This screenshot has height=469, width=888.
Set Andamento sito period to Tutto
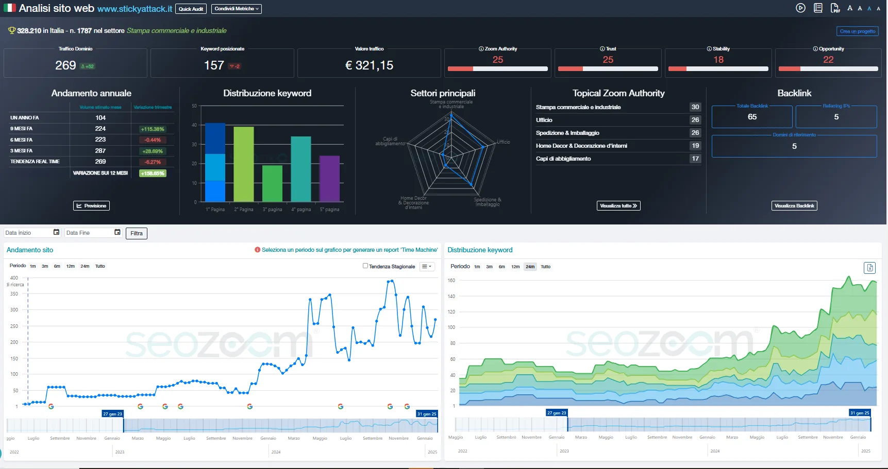100,266
